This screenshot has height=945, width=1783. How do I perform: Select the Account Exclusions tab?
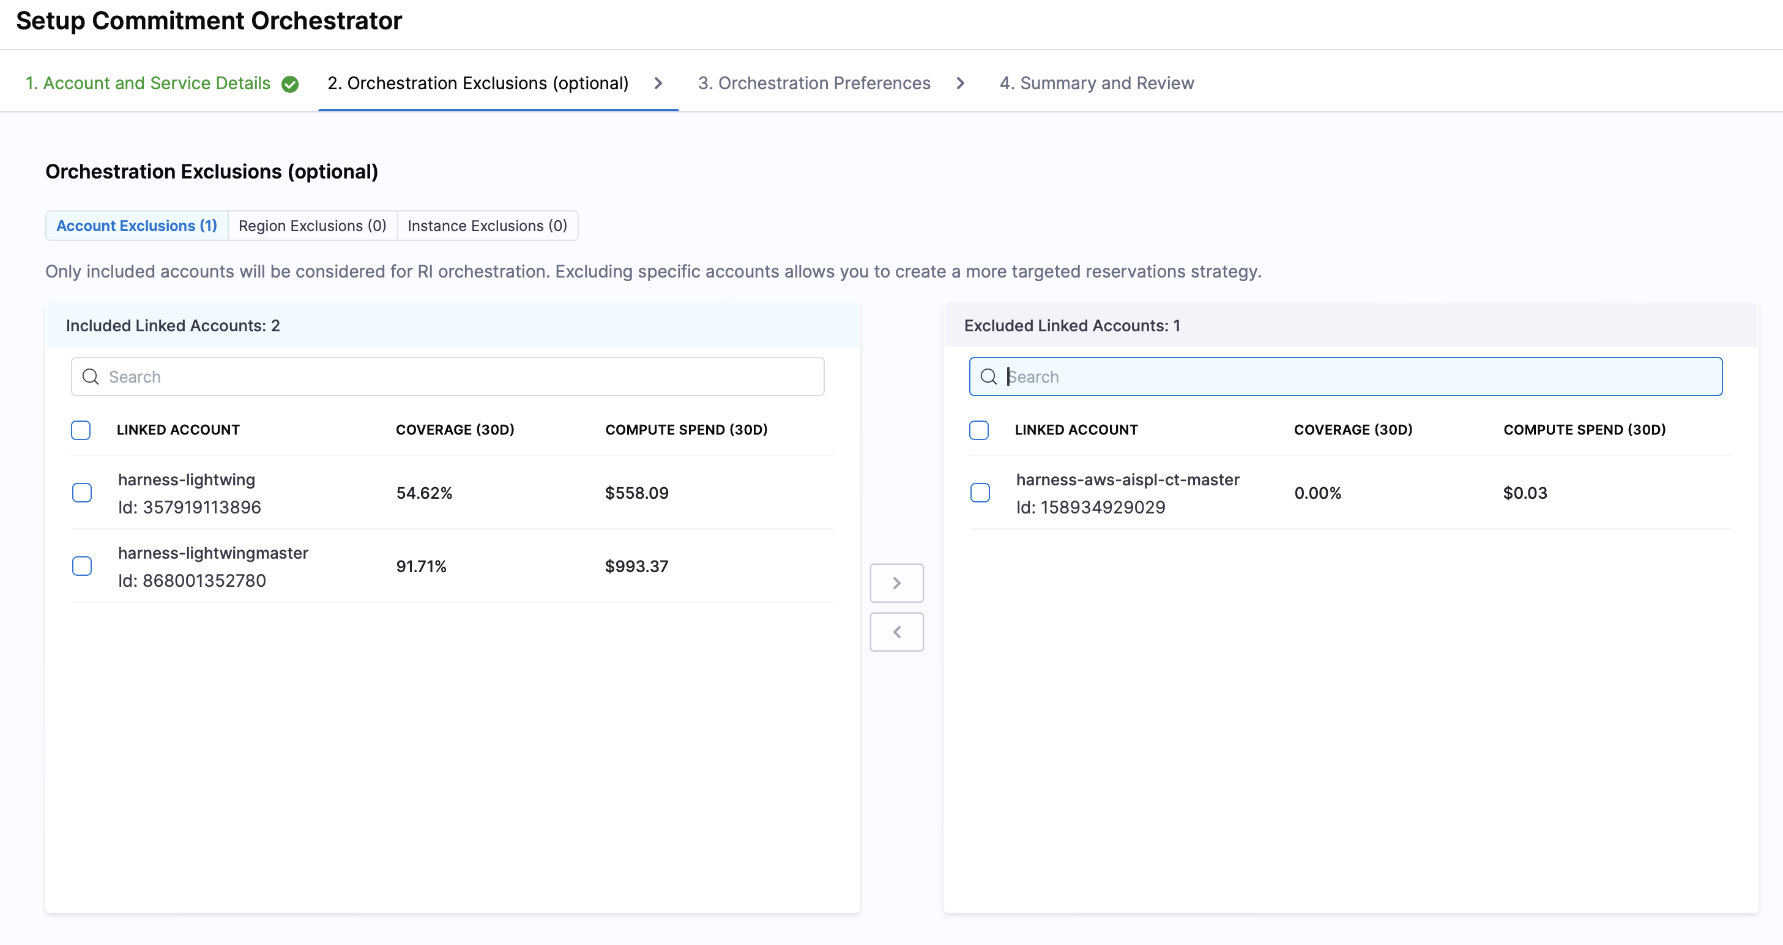136,226
